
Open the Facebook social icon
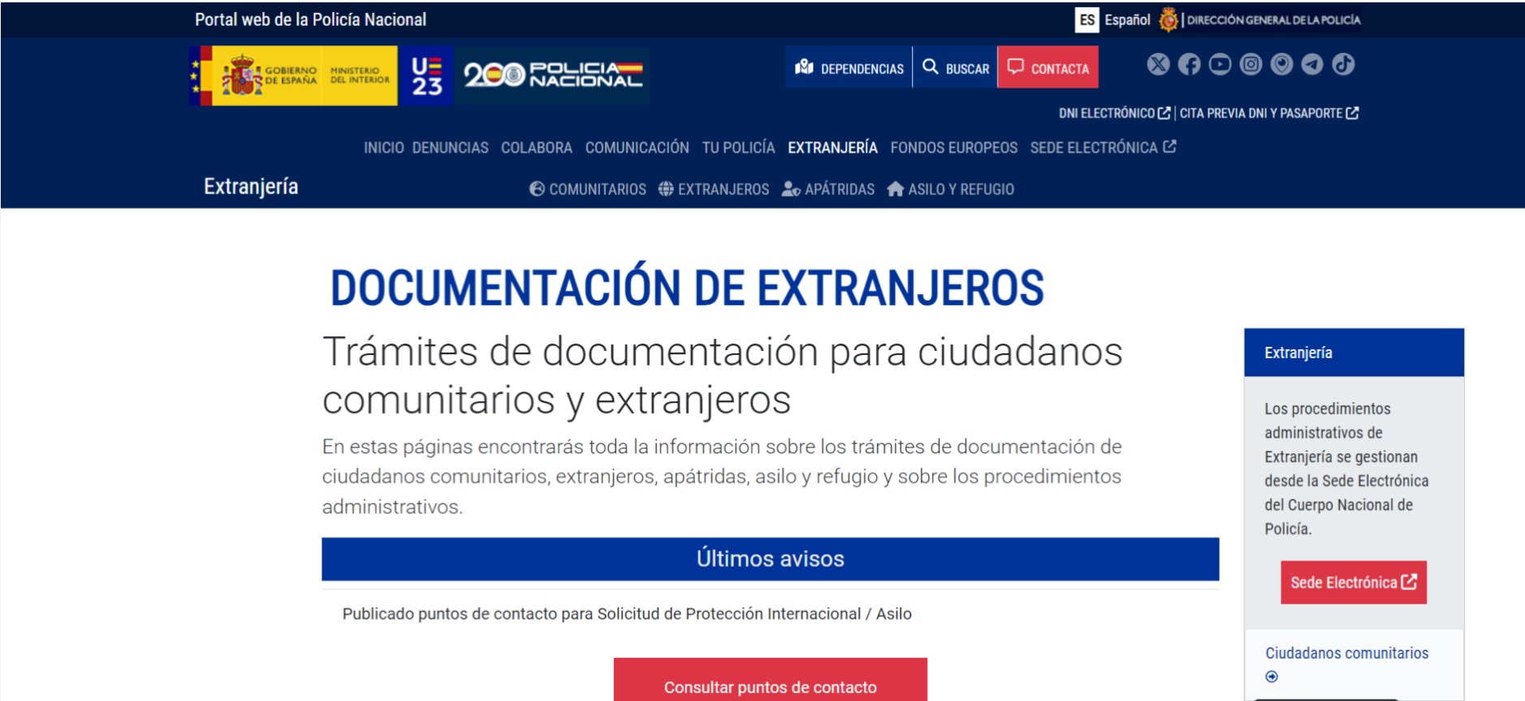[1189, 64]
